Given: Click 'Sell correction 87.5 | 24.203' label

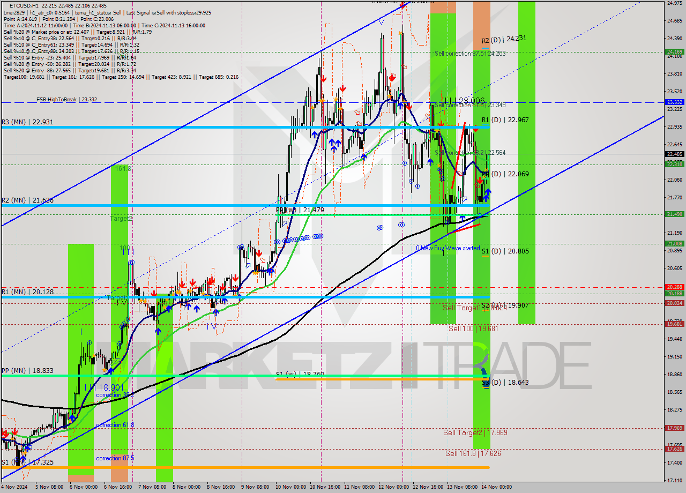Looking at the screenshot, I should (x=470, y=54).
